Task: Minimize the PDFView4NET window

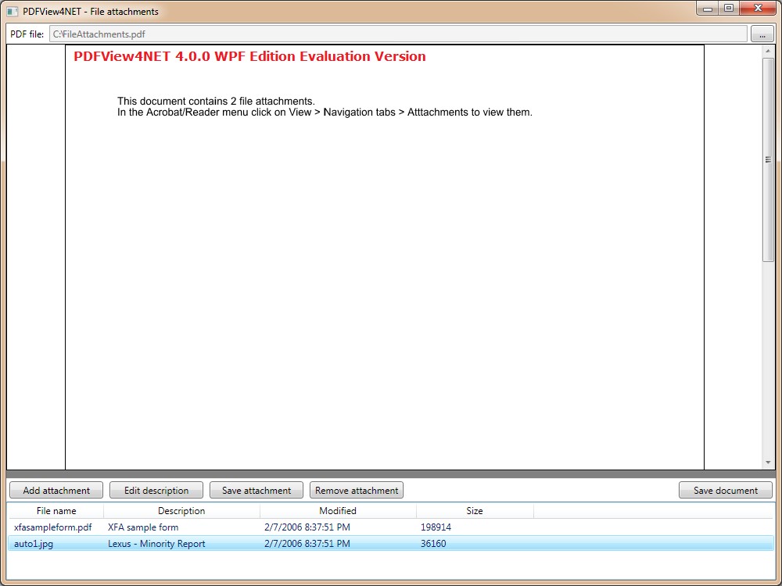Action: pos(708,9)
